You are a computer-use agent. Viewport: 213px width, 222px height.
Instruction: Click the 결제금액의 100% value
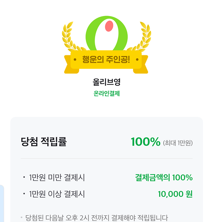click(164, 178)
